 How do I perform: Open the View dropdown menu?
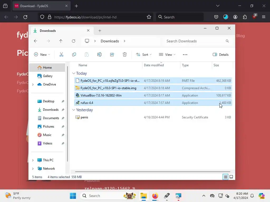point(167,55)
